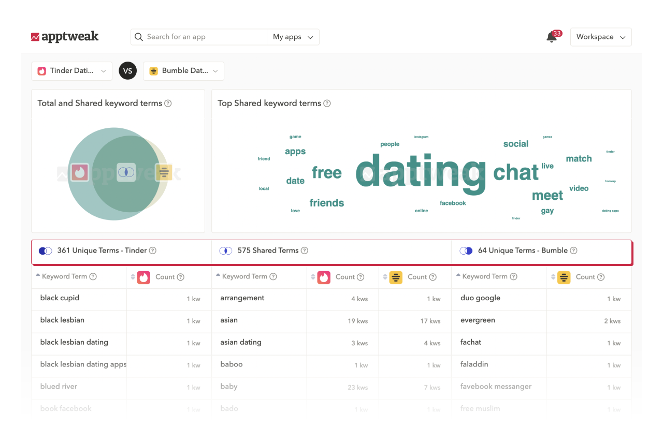The width and height of the screenshot is (663, 442).
Task: Click help icon next to 64 Unique Terms - Bumble
Action: (x=573, y=251)
